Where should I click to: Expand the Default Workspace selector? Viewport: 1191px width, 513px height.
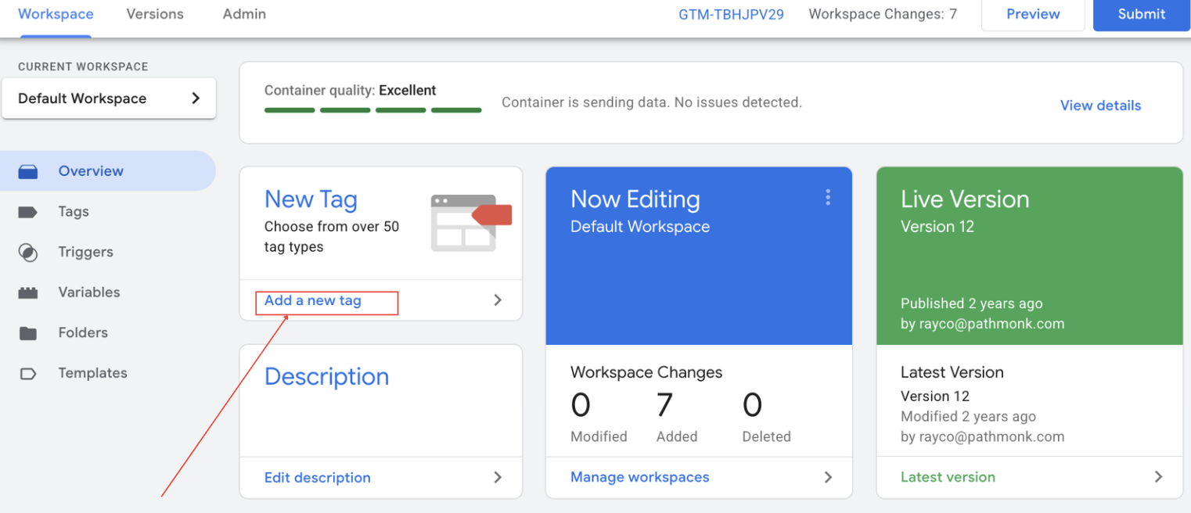tap(196, 99)
